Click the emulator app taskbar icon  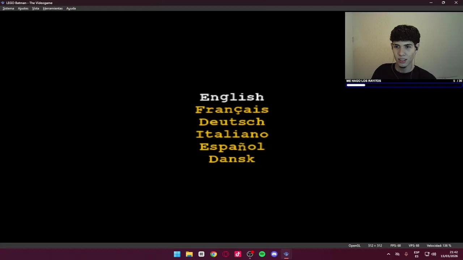click(286, 254)
